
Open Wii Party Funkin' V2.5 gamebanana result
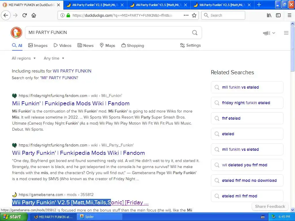point(80,202)
